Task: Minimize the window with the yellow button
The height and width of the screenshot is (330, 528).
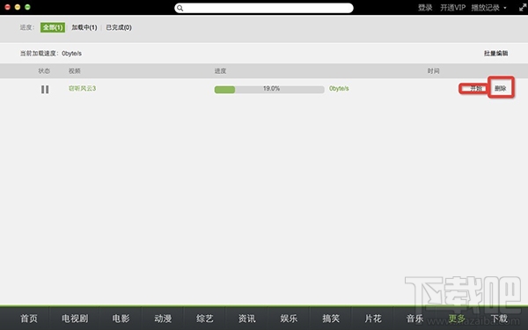Action: 18,7
